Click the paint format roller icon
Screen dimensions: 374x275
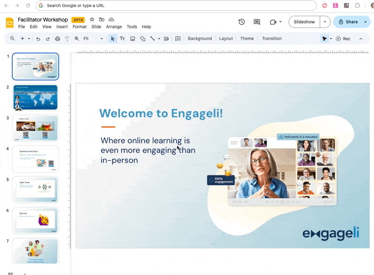tap(67, 39)
